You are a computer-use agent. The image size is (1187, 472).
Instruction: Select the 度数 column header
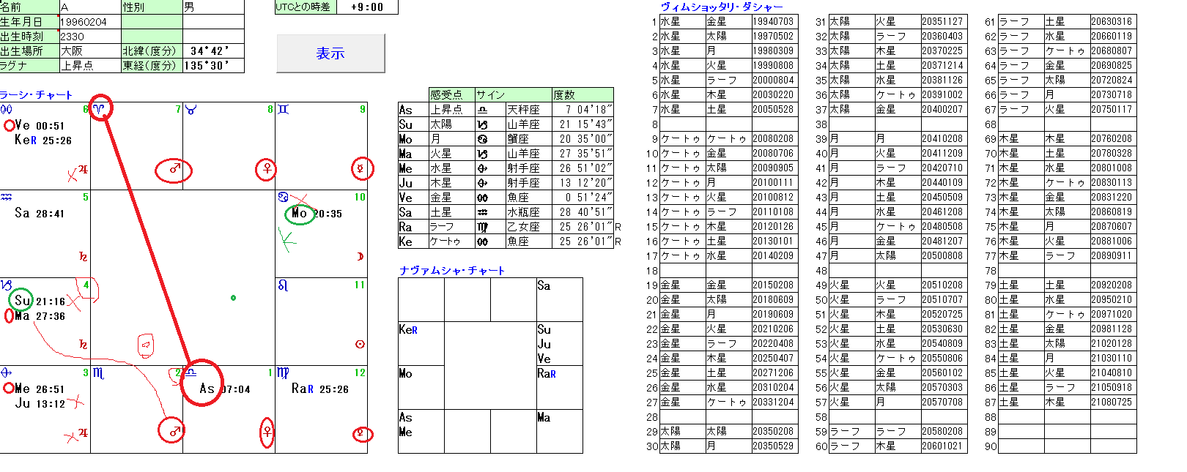(x=582, y=95)
